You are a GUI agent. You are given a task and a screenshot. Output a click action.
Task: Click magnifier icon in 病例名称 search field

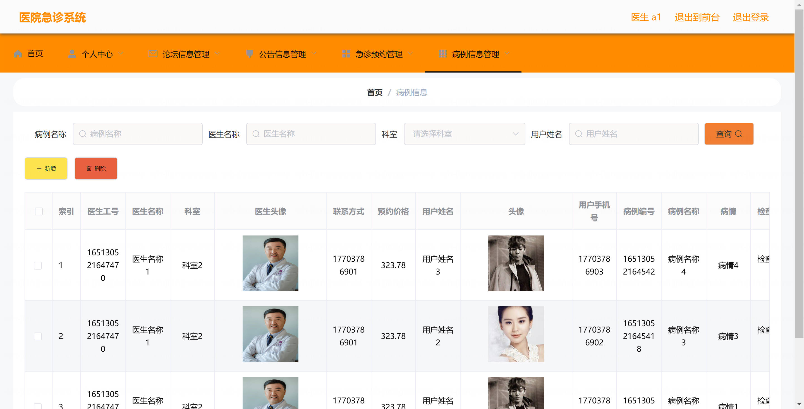click(x=82, y=134)
